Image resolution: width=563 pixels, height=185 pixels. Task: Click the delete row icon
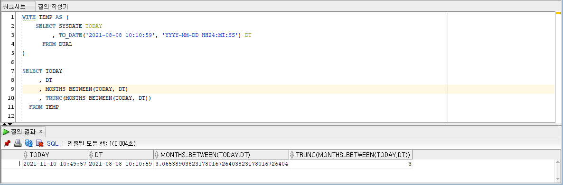point(39,143)
